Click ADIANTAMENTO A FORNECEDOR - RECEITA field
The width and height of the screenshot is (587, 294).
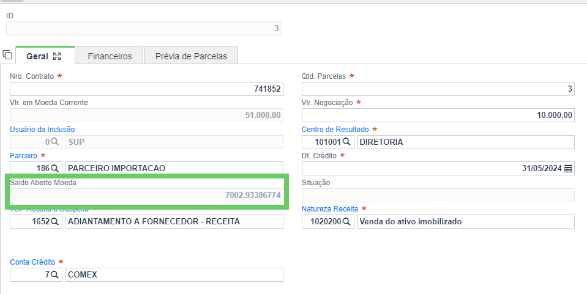coord(174,221)
